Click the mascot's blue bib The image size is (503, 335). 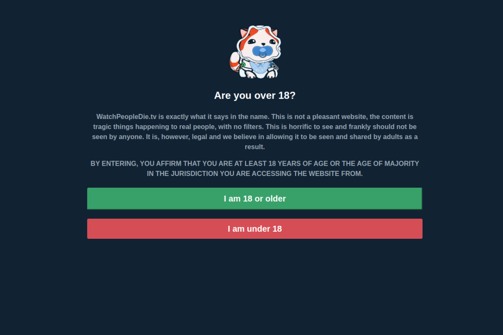[259, 68]
